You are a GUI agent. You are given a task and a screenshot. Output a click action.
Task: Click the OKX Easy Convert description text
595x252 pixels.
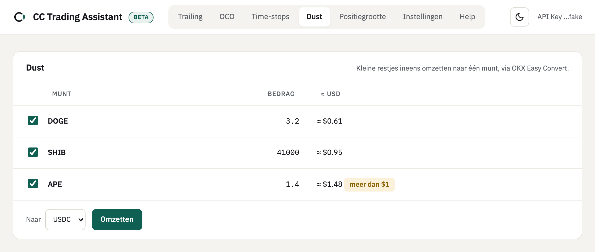462,68
